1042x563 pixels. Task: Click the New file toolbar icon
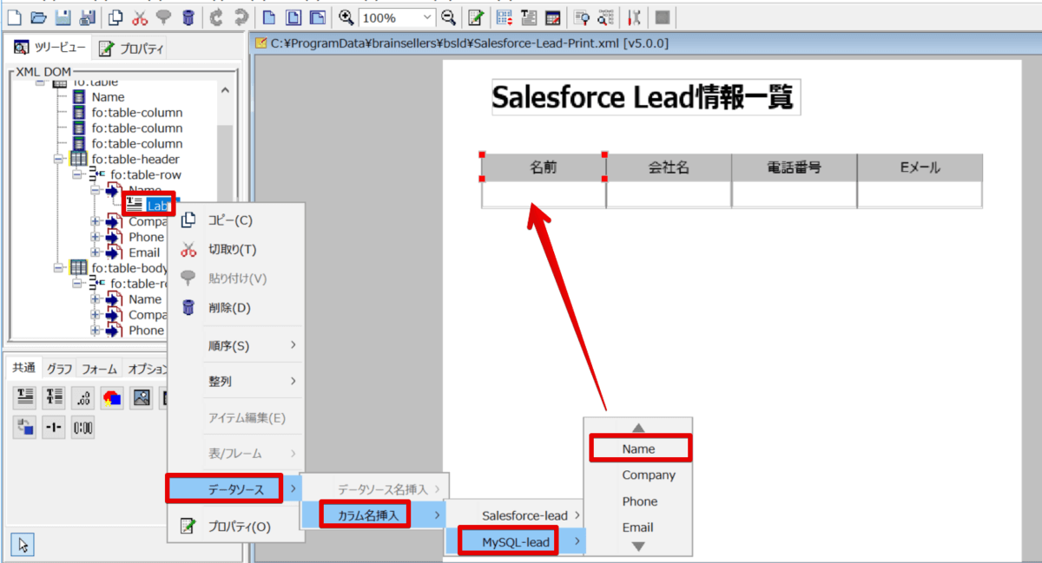point(15,16)
